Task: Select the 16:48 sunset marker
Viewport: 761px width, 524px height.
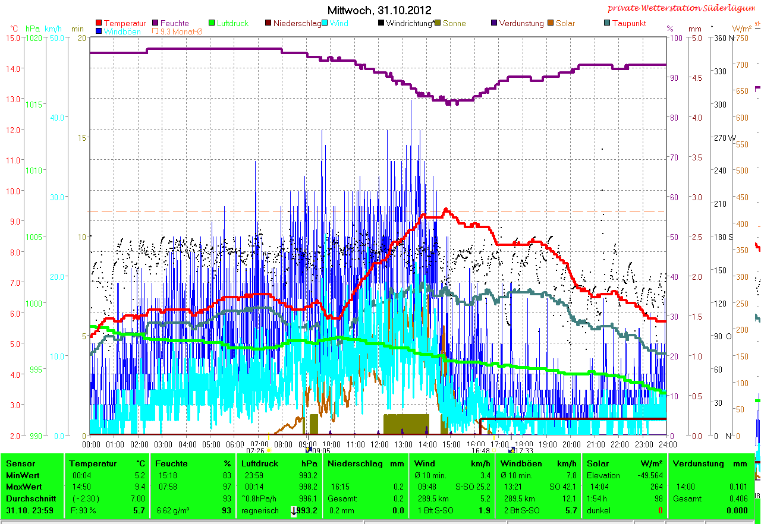Action: (493, 450)
